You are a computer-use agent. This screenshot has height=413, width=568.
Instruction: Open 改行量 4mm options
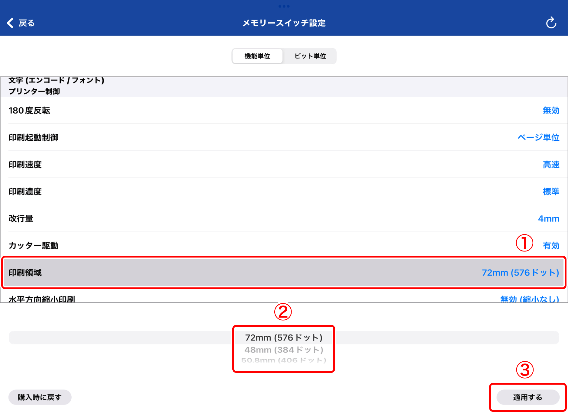[x=548, y=219]
